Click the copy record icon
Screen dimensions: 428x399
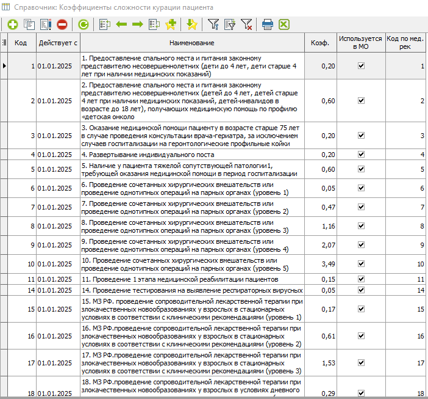point(29,24)
